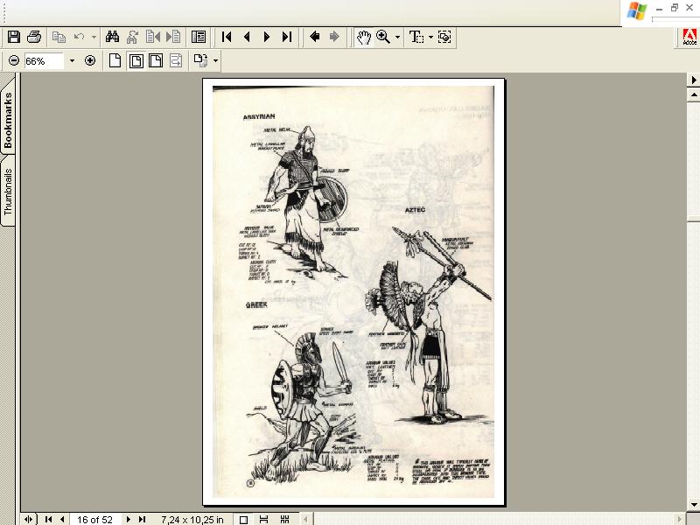Open the Search tool beside the binoculars
This screenshot has height=525, width=700.
click(133, 37)
